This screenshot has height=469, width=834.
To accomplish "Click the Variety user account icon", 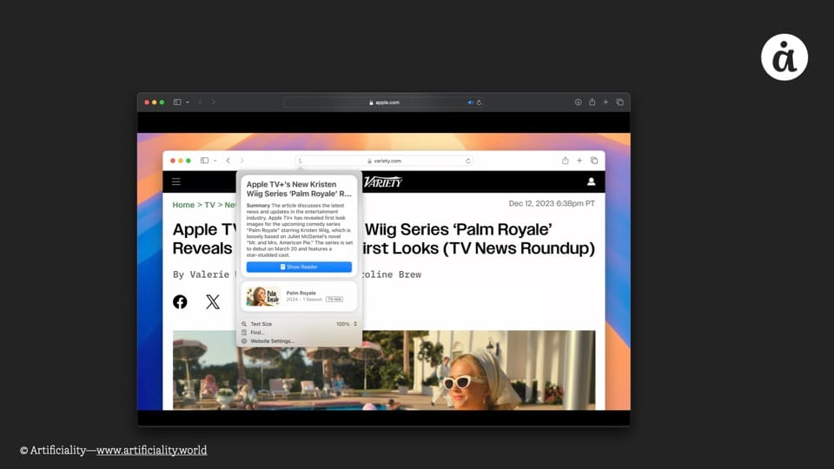I will 591,182.
